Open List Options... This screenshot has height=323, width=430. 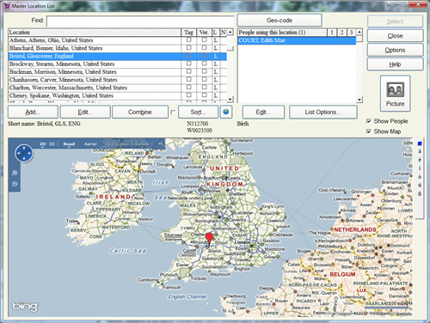(323, 112)
